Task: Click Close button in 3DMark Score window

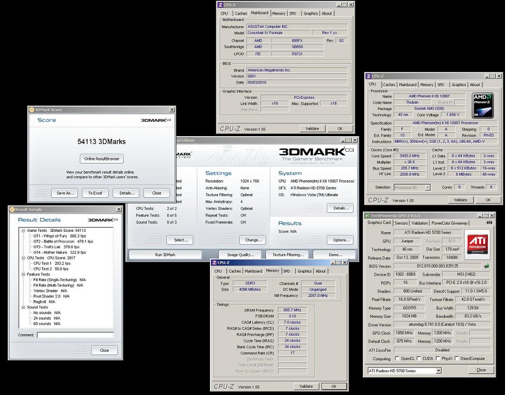Action: (156, 193)
